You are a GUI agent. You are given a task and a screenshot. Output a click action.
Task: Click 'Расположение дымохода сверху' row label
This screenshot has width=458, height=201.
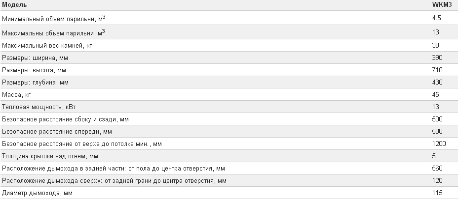(114, 181)
